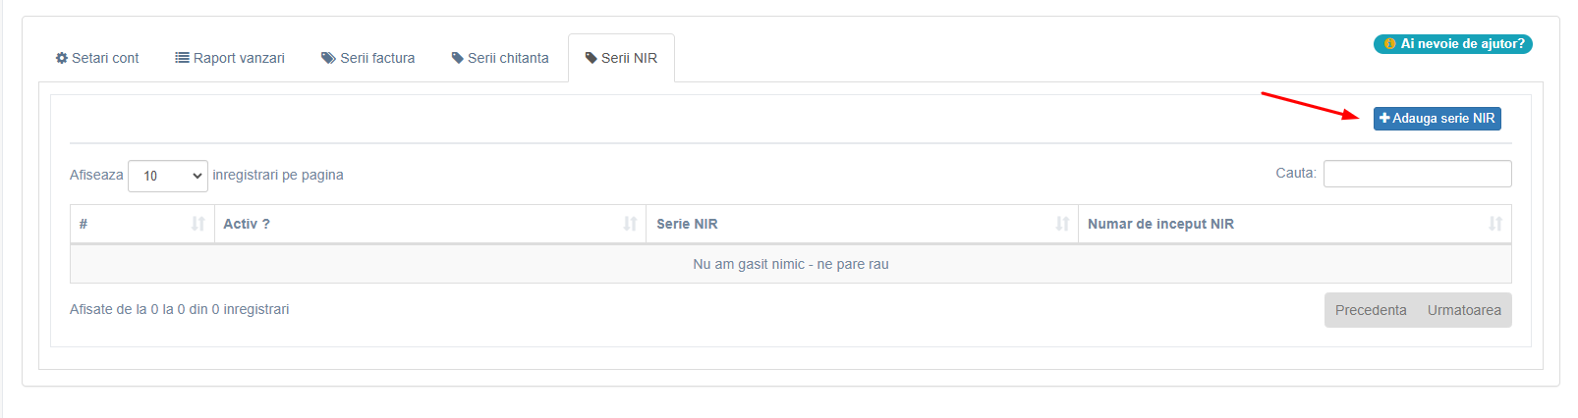Click the Precedenta pagination button
This screenshot has height=418, width=1578.
tap(1371, 310)
